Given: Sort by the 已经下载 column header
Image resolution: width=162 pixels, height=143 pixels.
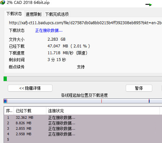Looking at the screenshot, I should click(x=30, y=111).
